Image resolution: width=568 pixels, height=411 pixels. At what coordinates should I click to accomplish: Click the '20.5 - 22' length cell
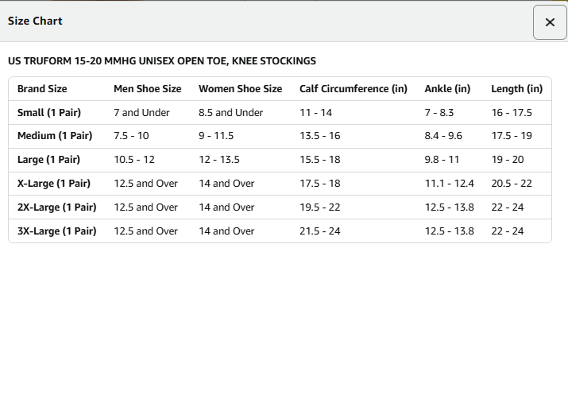coord(512,184)
